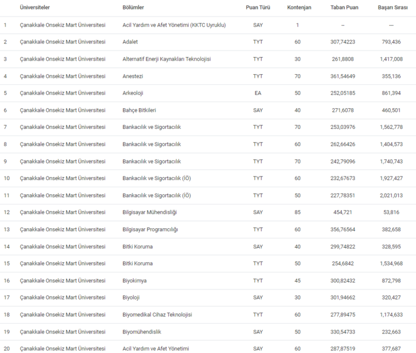The image size is (416, 353).
Task: Open Biyomedikal Cihaz Teknolojisi program
Action: (157, 314)
